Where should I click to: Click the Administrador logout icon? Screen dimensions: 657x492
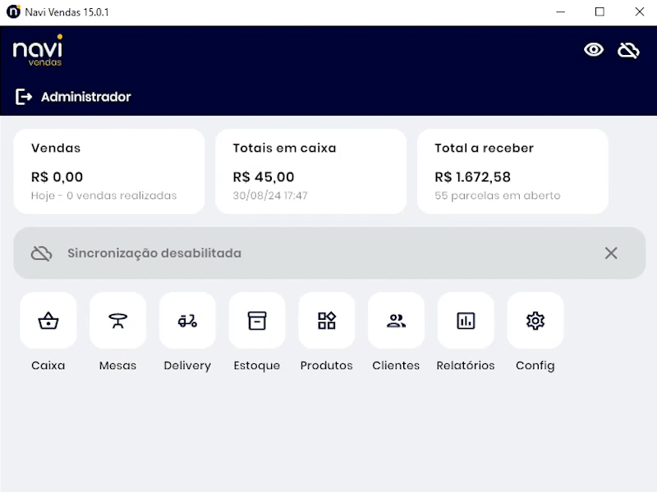pos(24,97)
